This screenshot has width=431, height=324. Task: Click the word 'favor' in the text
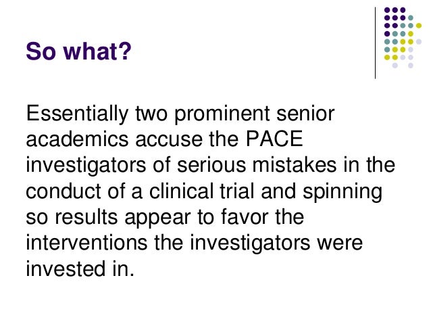coord(245,217)
